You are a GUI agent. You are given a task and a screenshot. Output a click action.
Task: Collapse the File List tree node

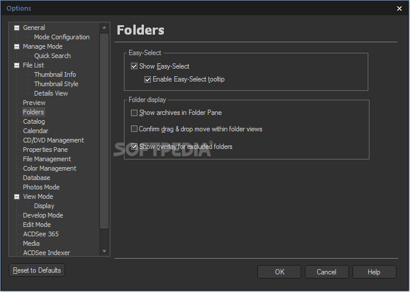16,65
